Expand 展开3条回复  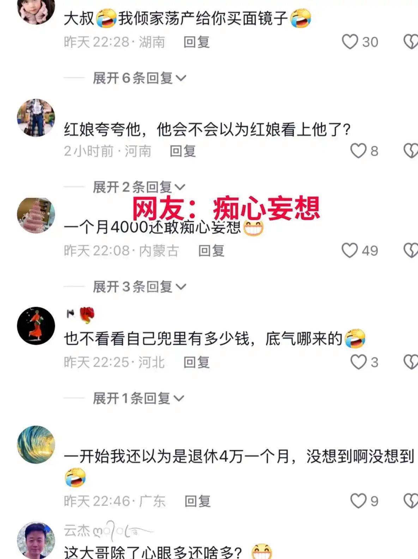(139, 287)
